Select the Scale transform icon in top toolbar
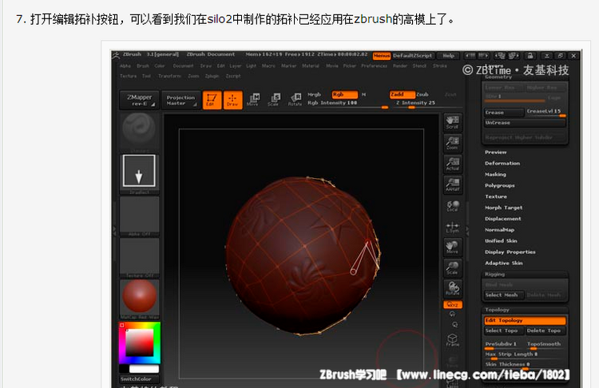The image size is (599, 388). 273,100
